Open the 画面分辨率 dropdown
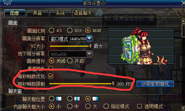Viewport: 185px width, 111px height. tap(71, 38)
